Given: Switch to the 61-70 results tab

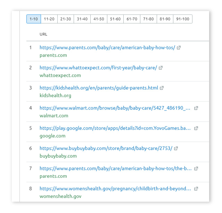Looking at the screenshot, I should coord(132,19).
